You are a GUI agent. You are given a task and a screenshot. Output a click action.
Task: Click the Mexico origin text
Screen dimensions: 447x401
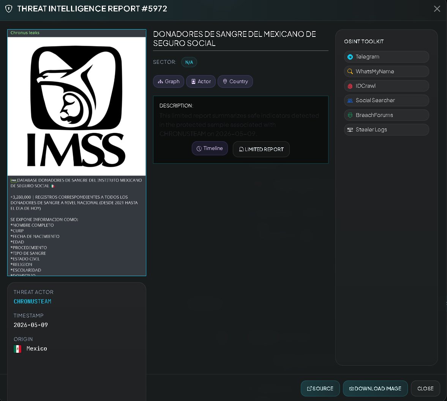(37, 349)
